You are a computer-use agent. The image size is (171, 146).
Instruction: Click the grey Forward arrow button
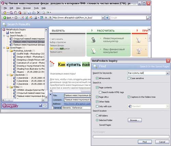tap(16, 18)
